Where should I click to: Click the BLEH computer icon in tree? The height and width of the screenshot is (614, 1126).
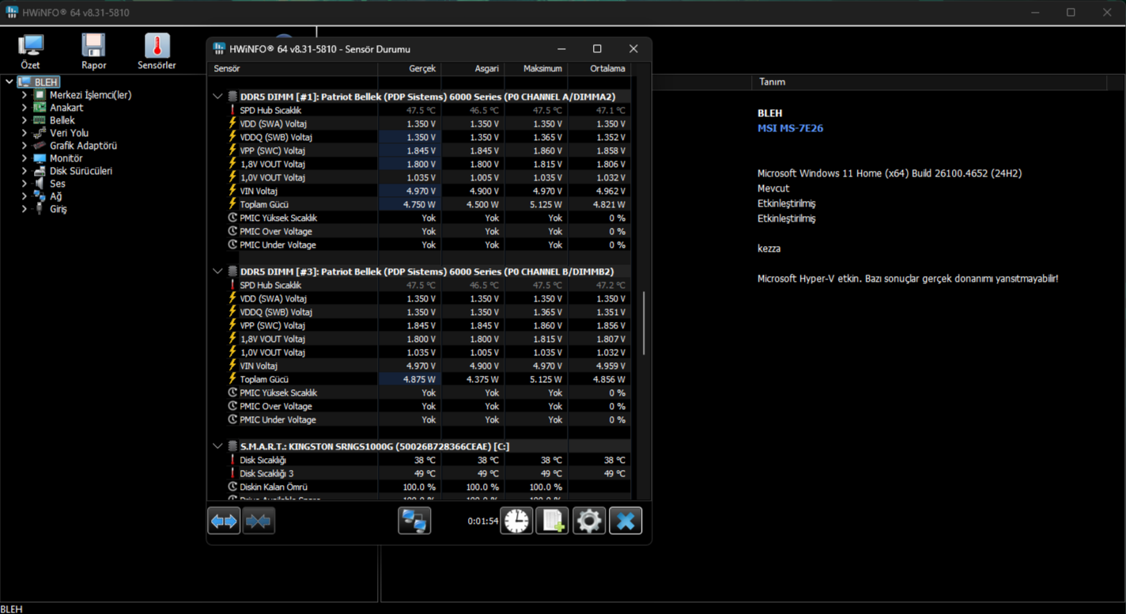25,82
